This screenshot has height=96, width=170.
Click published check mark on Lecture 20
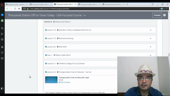click(x=46, y=47)
